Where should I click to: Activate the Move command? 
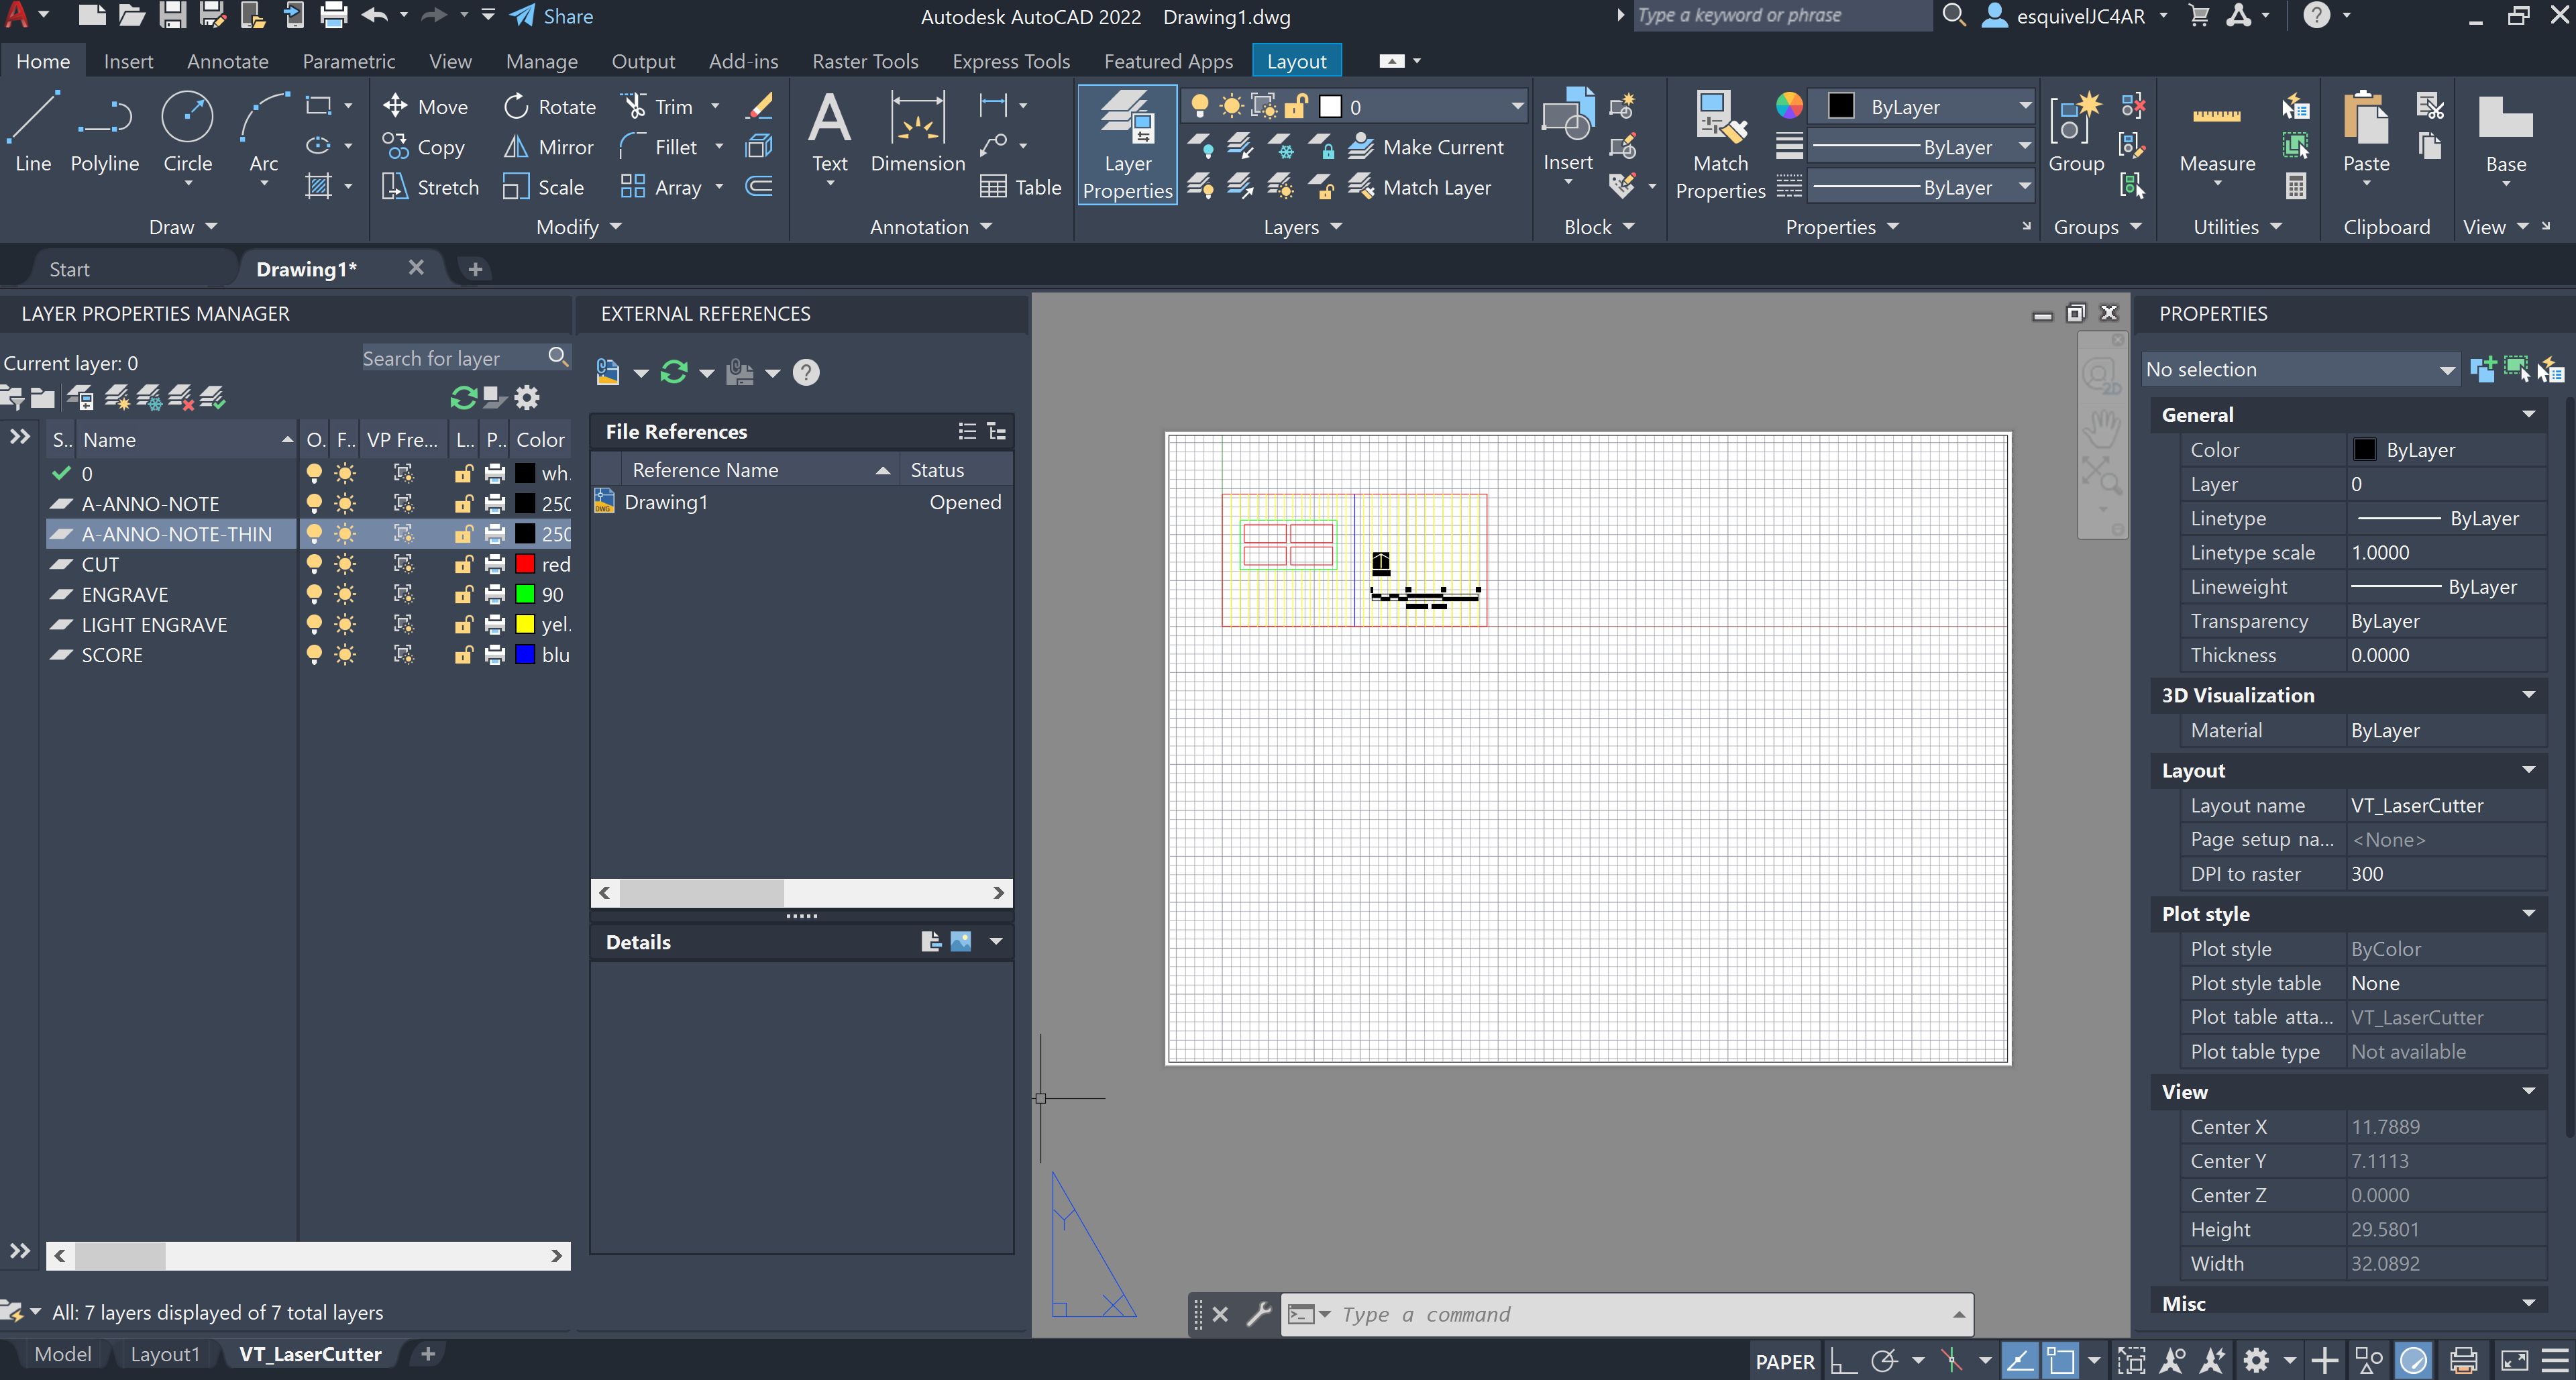pos(425,106)
